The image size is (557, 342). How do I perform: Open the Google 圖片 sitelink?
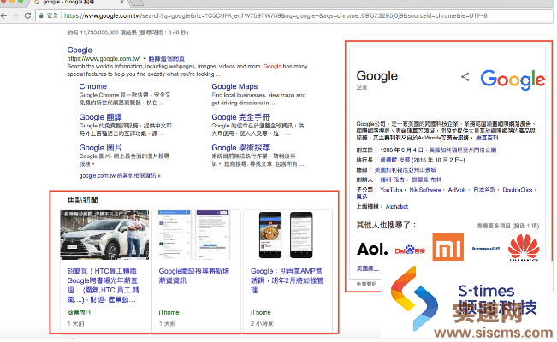click(x=100, y=147)
